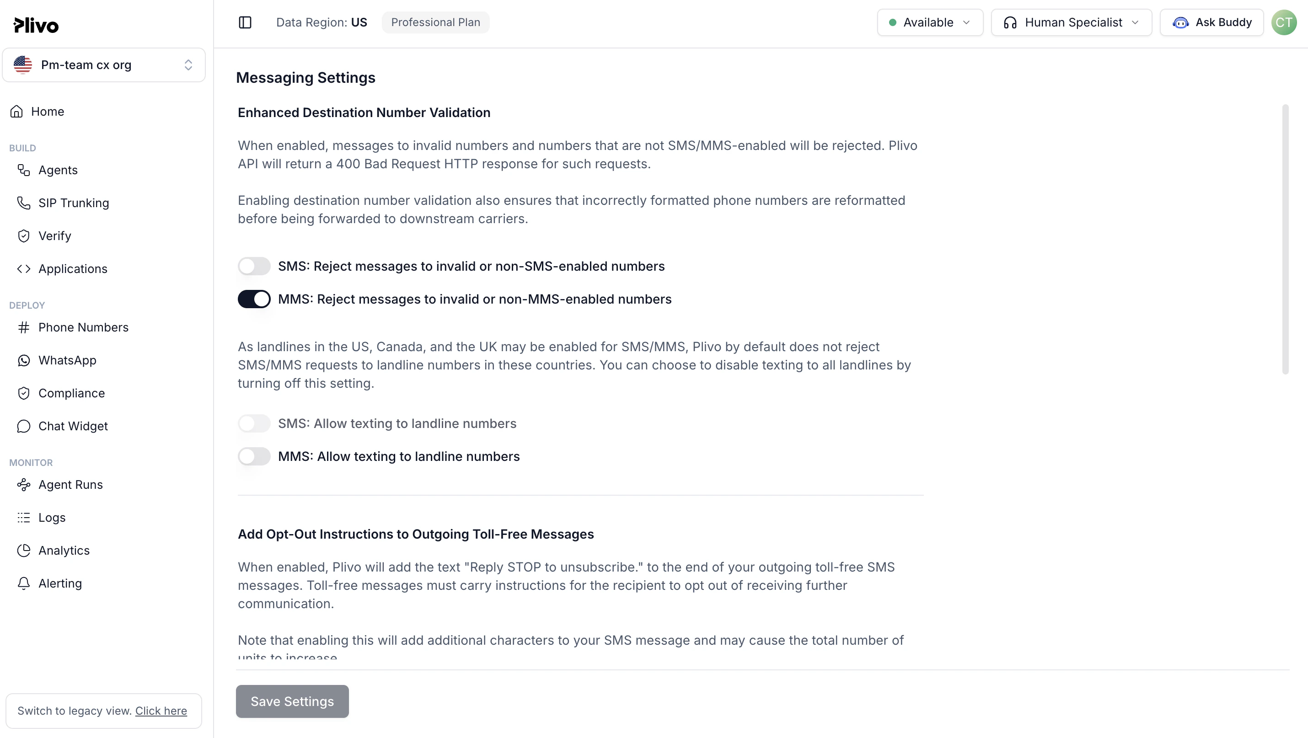Open the Logs page

point(52,518)
